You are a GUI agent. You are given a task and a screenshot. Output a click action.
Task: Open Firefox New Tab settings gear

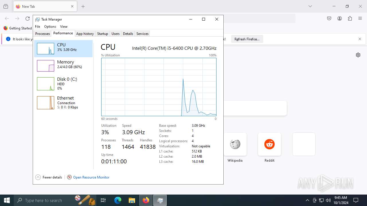click(x=358, y=55)
